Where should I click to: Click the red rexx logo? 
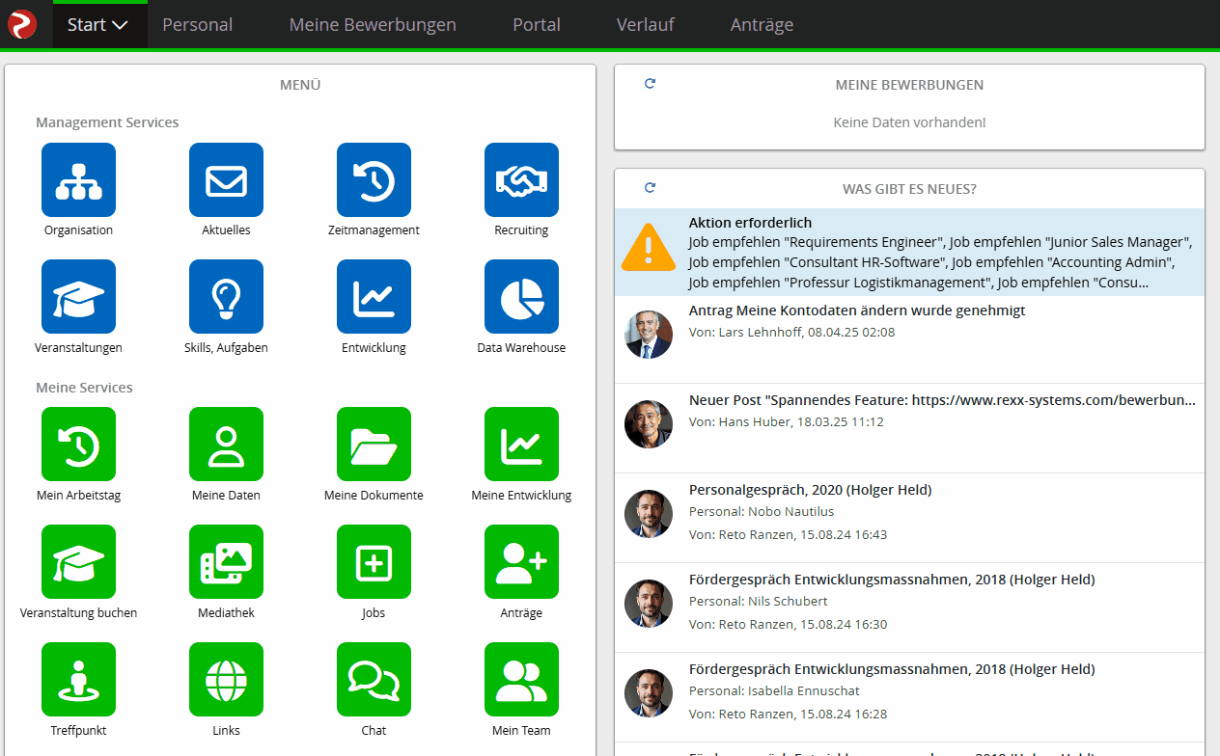tap(22, 24)
